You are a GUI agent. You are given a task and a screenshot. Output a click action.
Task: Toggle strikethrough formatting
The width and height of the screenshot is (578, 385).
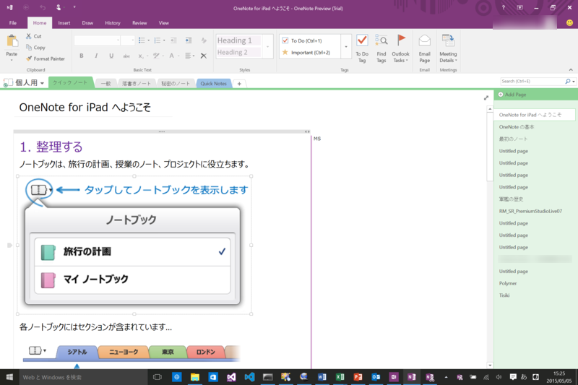pos(126,56)
